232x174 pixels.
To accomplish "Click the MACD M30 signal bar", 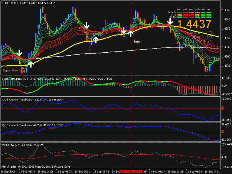I will (x=197, y=13).
